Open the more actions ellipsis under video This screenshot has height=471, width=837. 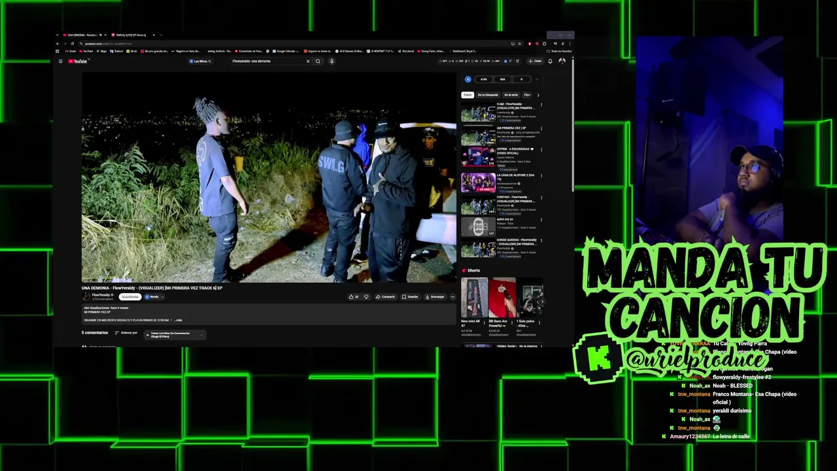(453, 296)
